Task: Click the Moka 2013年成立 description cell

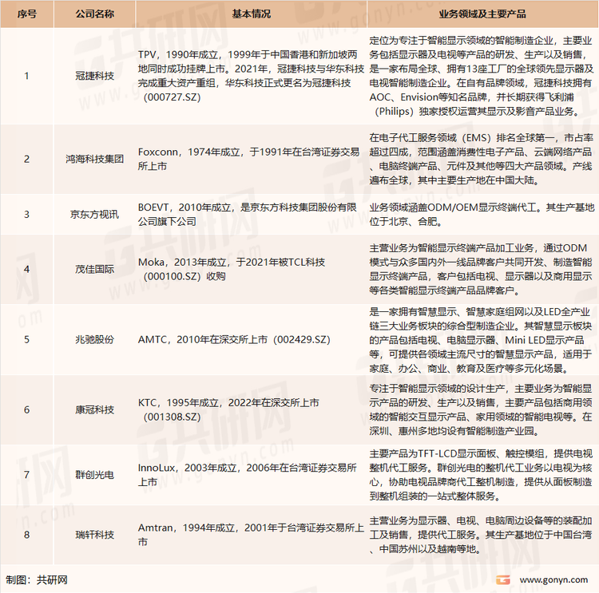Action: click(251, 269)
